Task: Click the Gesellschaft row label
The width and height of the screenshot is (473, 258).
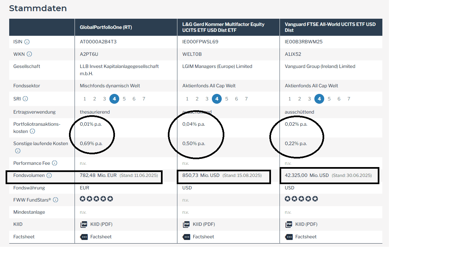Action: tap(27, 66)
